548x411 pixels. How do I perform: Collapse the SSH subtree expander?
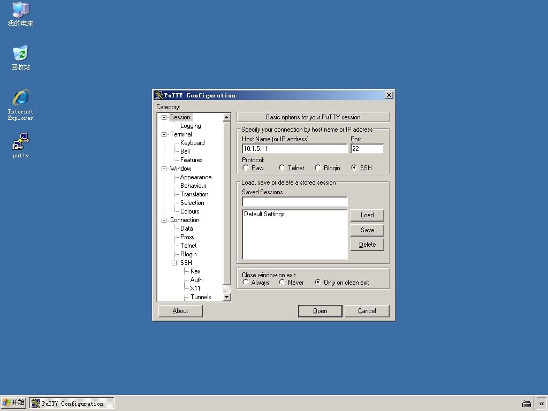coord(174,263)
